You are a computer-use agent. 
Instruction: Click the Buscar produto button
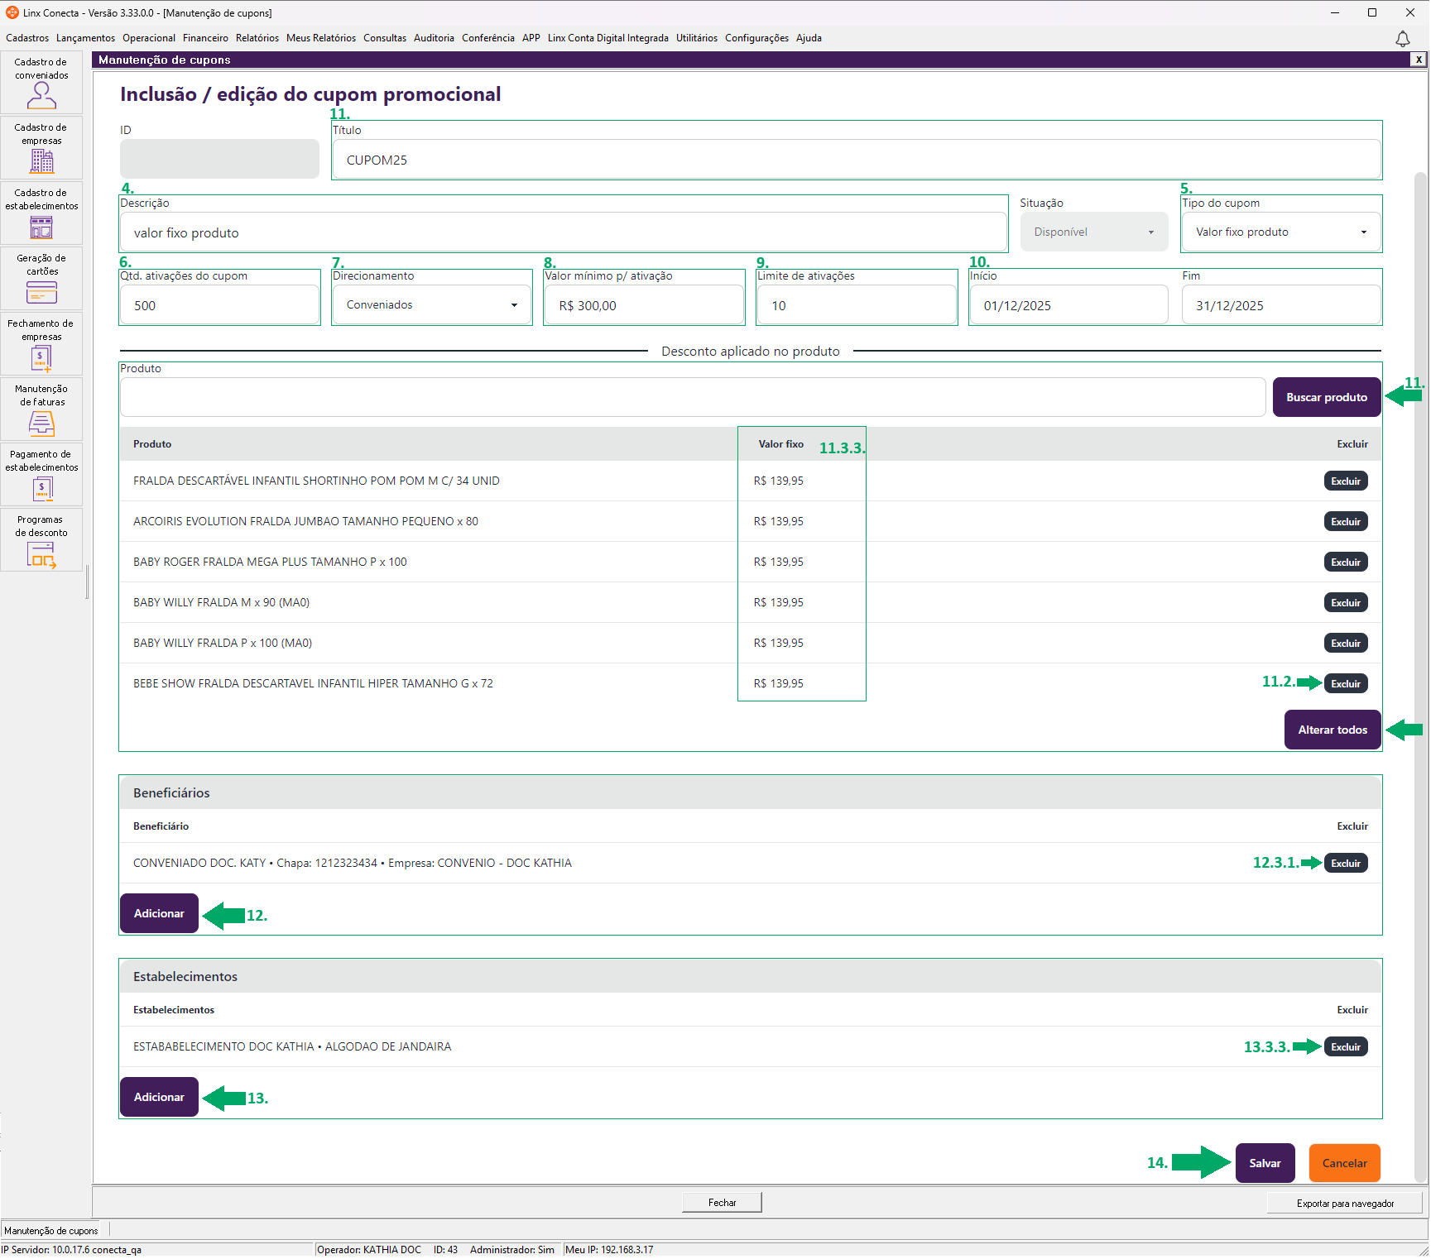coord(1326,398)
